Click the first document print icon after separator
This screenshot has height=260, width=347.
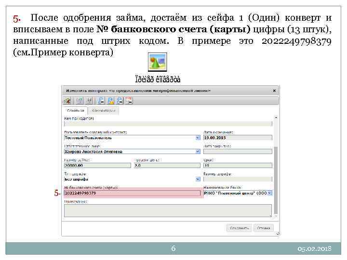tap(101, 101)
